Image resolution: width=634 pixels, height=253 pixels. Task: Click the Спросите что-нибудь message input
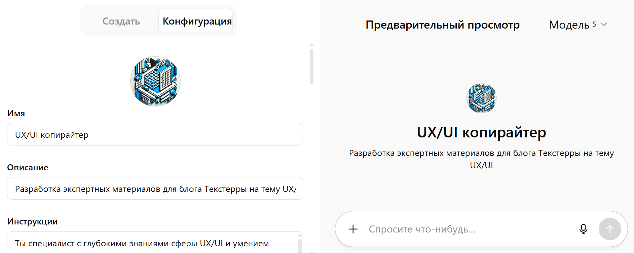468,229
